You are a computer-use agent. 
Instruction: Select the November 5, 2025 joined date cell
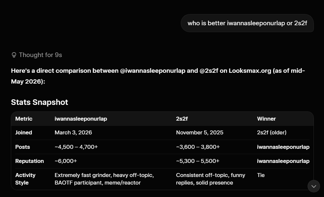pyautogui.click(x=199, y=132)
